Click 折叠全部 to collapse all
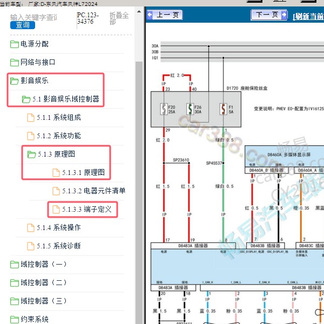Viewport: 324px width, 324px height. click(x=119, y=18)
